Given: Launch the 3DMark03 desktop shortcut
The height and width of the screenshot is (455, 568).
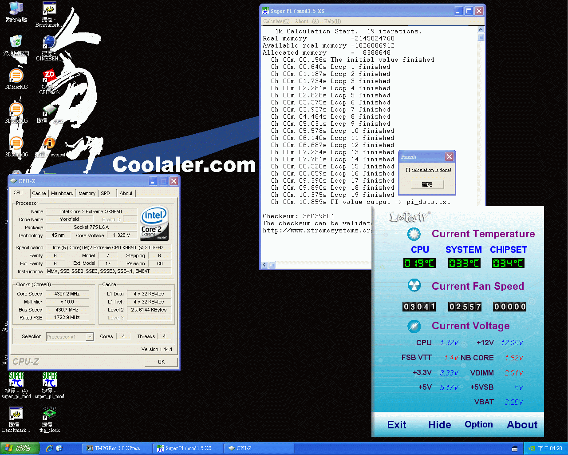Looking at the screenshot, I should (x=16, y=79).
